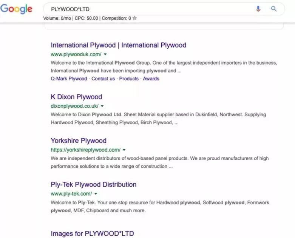Open International Plywood result title
Image resolution: width=295 pixels, height=238 pixels.
(x=118, y=45)
